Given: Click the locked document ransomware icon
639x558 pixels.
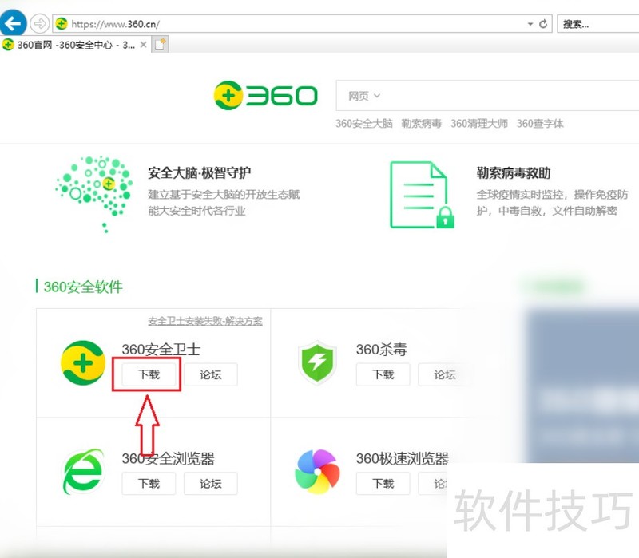Looking at the screenshot, I should [422, 195].
